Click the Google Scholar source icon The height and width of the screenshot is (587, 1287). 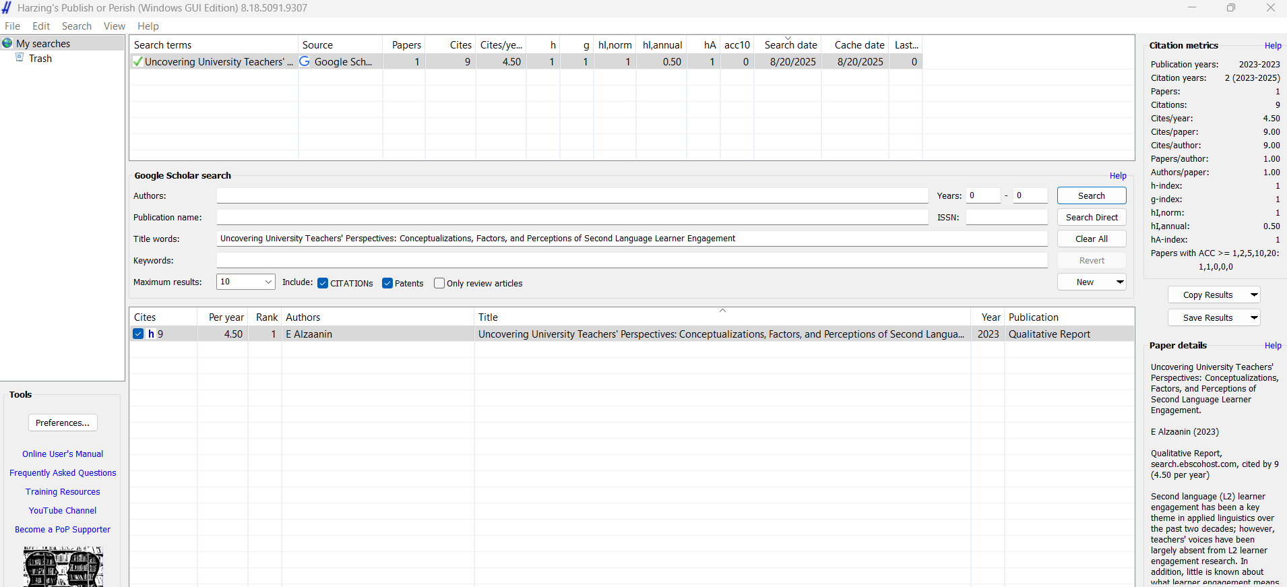pyautogui.click(x=305, y=61)
